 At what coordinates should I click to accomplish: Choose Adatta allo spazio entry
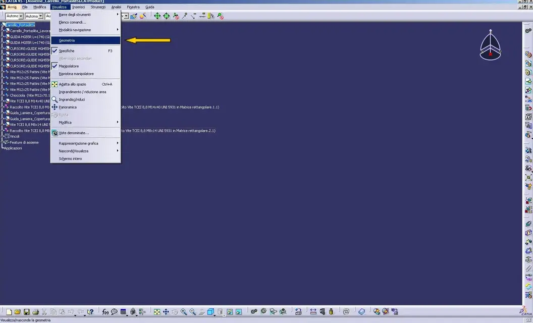(x=85, y=84)
